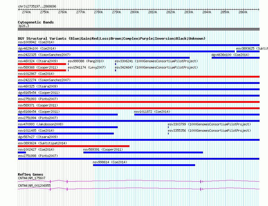Open esv3424647 1000Genomes variant label
The height and width of the screenshot is (206, 268).
tap(156, 67)
